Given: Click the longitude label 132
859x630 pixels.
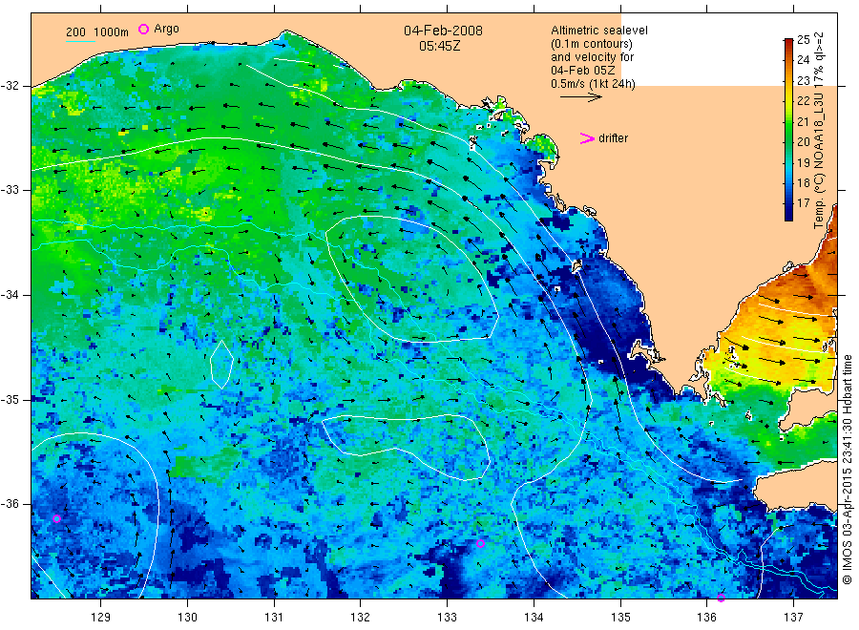Looking at the screenshot, I should pyautogui.click(x=361, y=618).
